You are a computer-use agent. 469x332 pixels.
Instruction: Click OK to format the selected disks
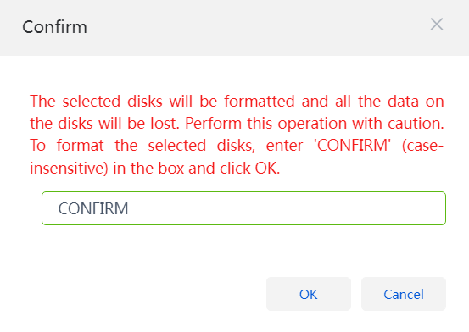pyautogui.click(x=309, y=294)
